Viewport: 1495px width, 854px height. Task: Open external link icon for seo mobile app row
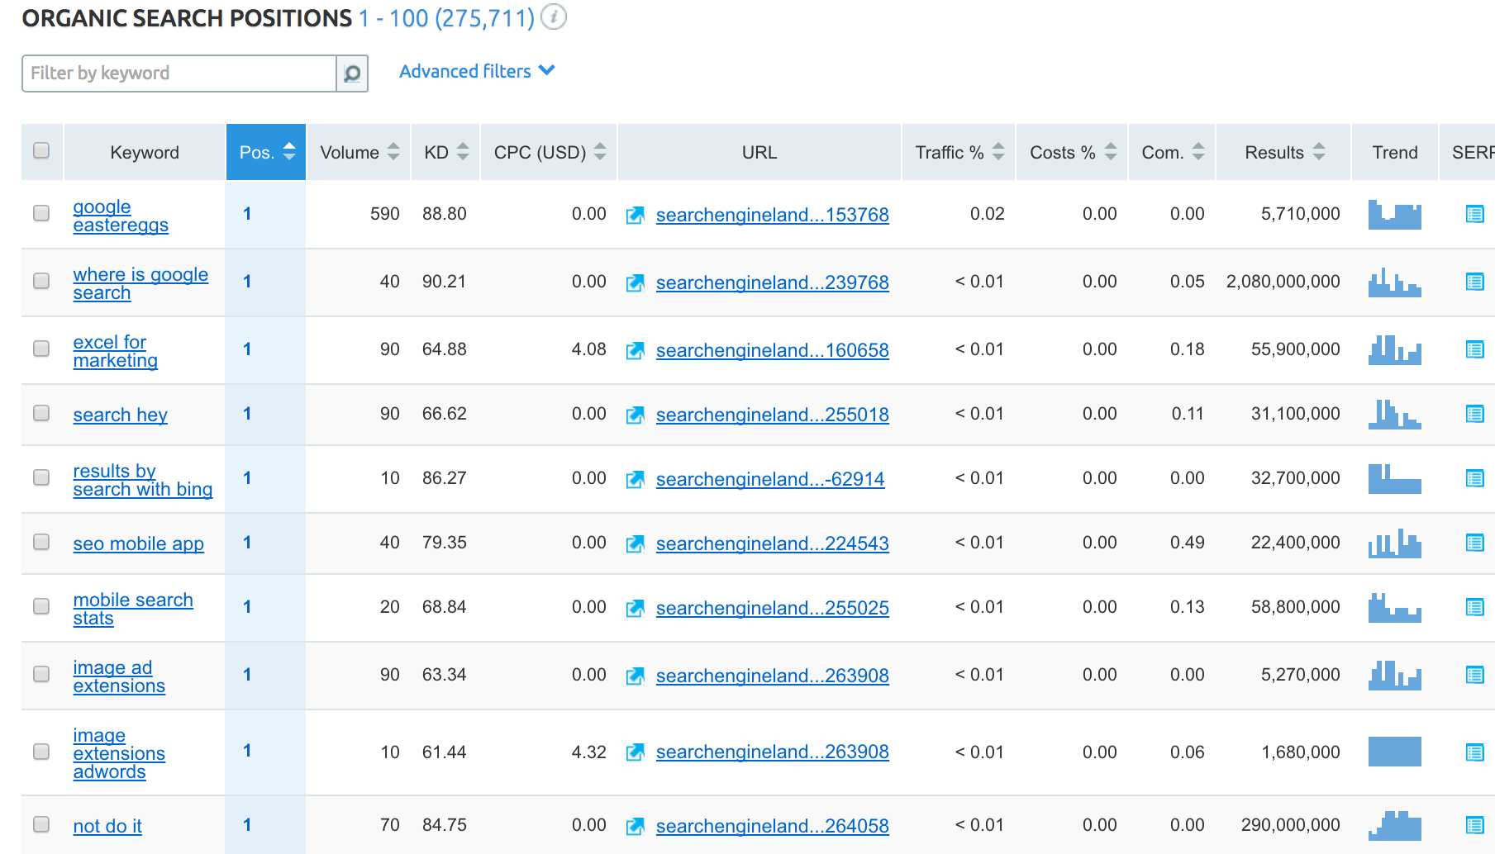coord(635,544)
